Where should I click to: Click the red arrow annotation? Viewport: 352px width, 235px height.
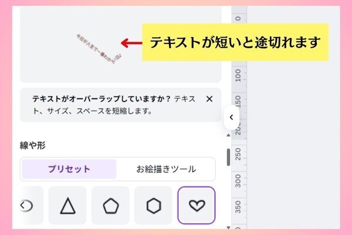pos(131,43)
